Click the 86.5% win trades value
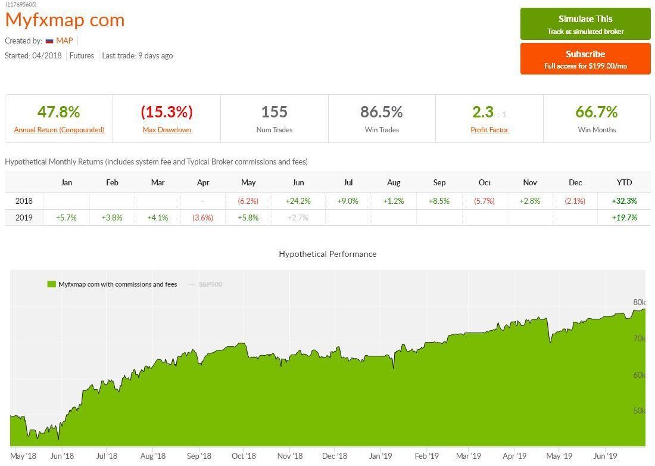This screenshot has height=466, width=655. tap(381, 112)
